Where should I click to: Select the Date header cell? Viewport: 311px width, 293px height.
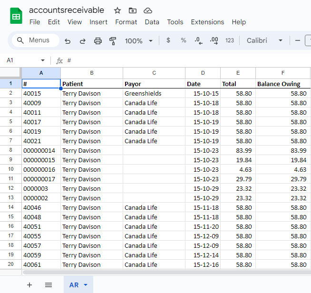tap(203, 84)
